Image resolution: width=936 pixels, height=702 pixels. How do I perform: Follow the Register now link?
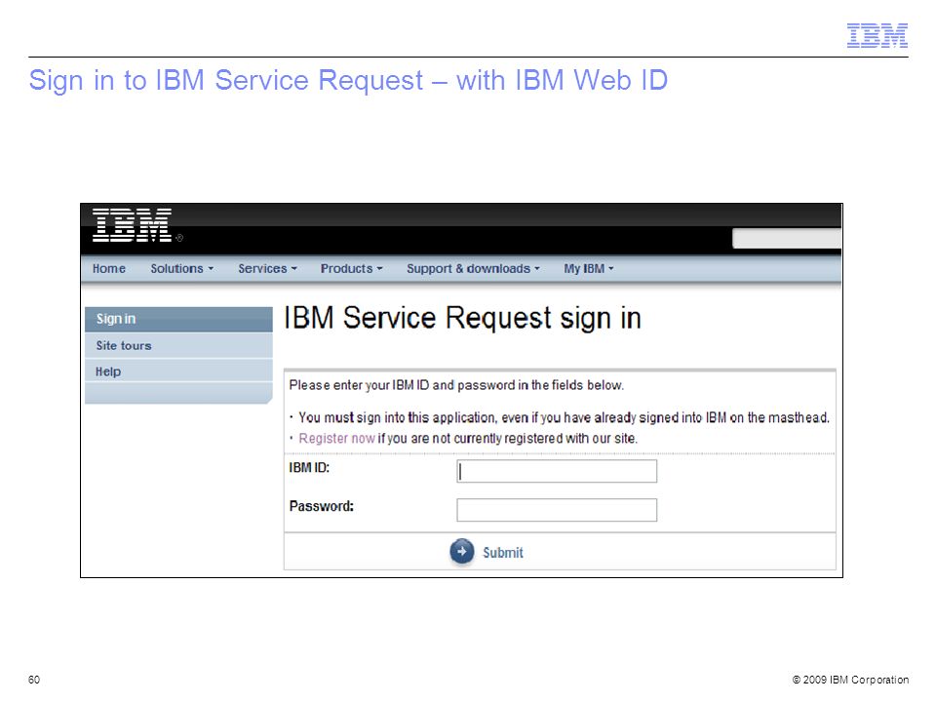point(336,438)
